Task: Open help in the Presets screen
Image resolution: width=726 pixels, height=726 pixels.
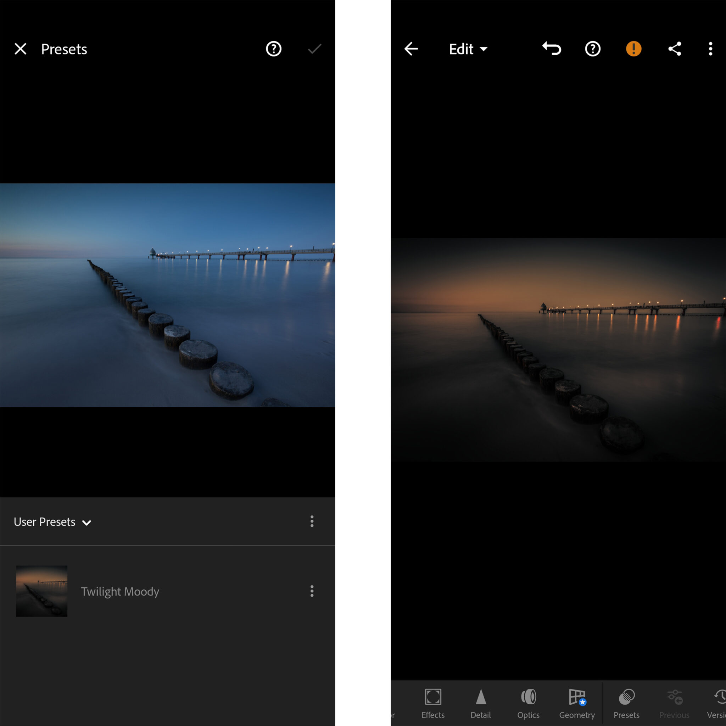Action: coord(274,49)
